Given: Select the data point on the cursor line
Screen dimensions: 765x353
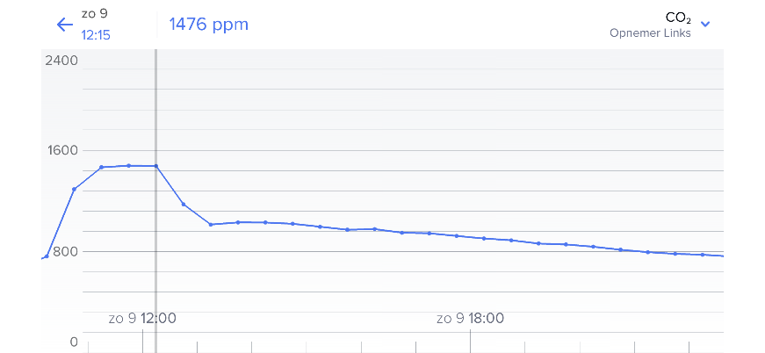Looking at the screenshot, I should (156, 166).
